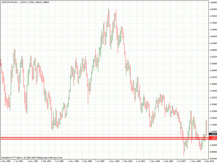This screenshot has width=217, height=163.
Task: Click the 1 Nov 2004 date label
Action: click(155, 161)
